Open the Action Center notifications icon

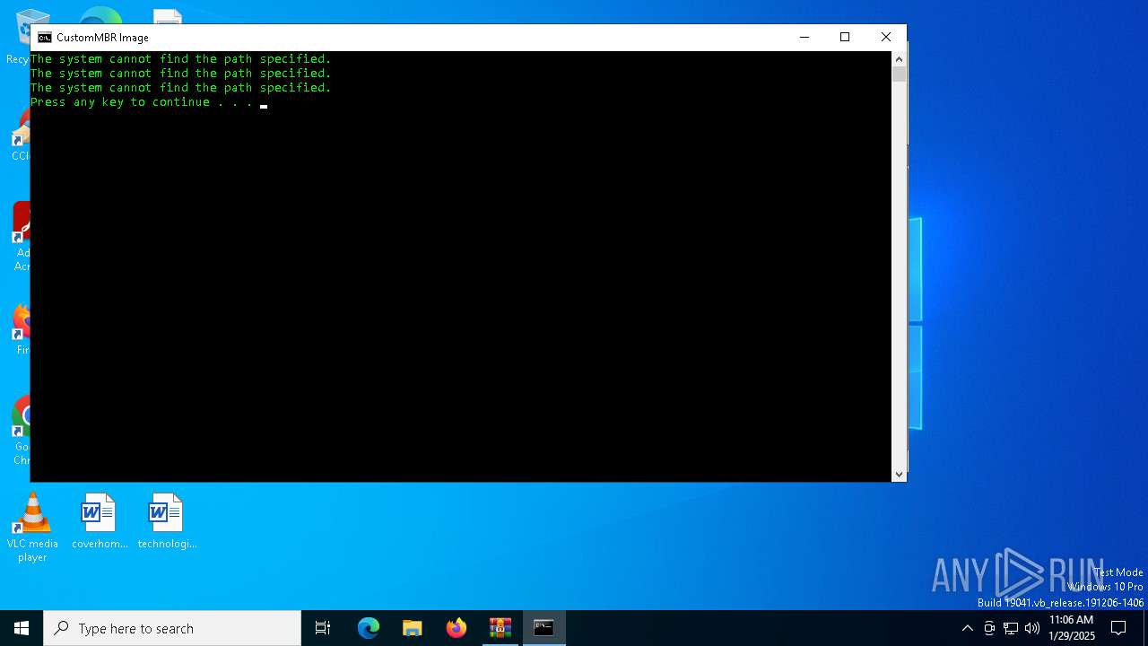1118,628
